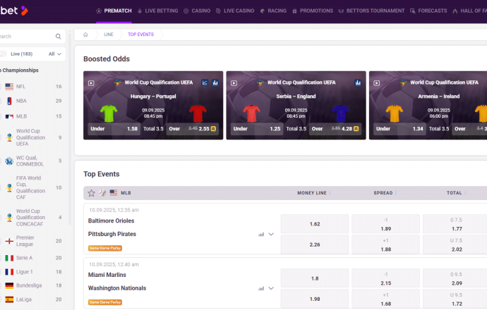Open statistics icon for Miami Marlins game
The height and width of the screenshot is (310, 487).
pos(261,288)
